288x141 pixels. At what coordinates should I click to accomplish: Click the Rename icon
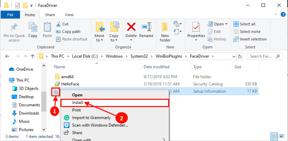pyautogui.click(x=146, y=27)
